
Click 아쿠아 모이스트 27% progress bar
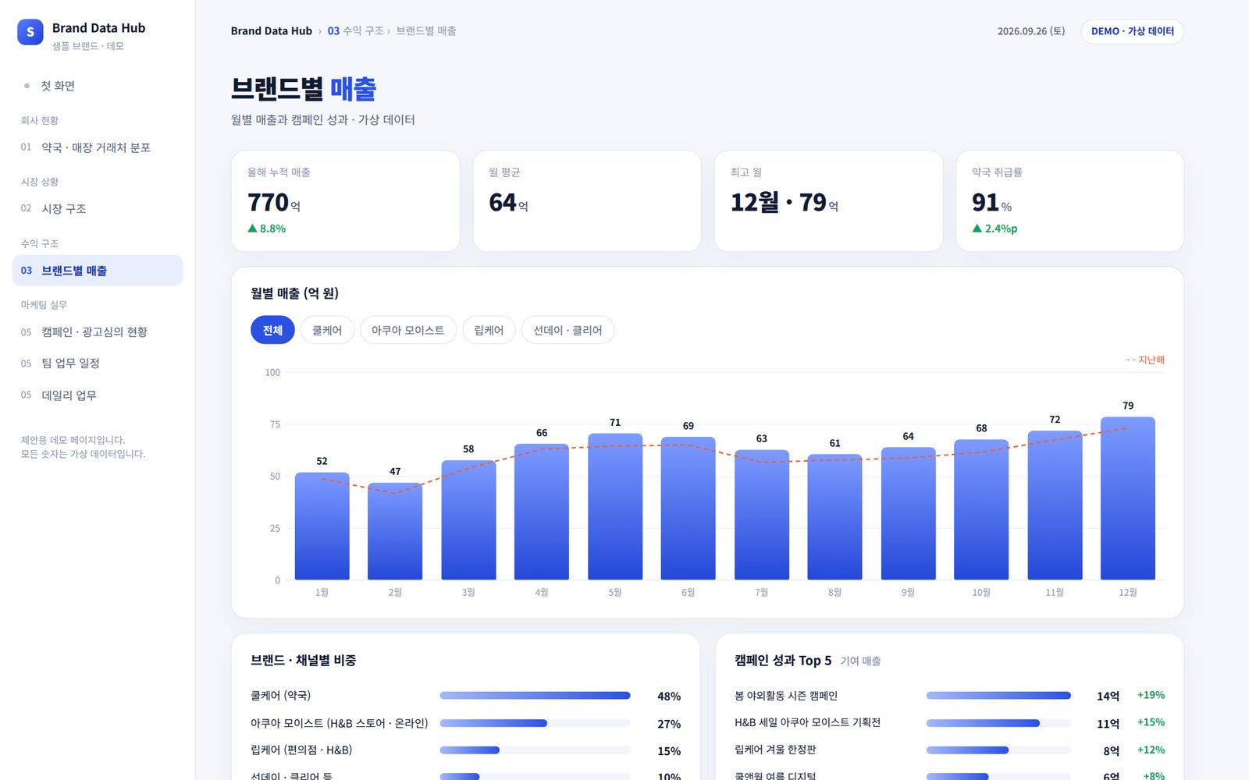(535, 723)
